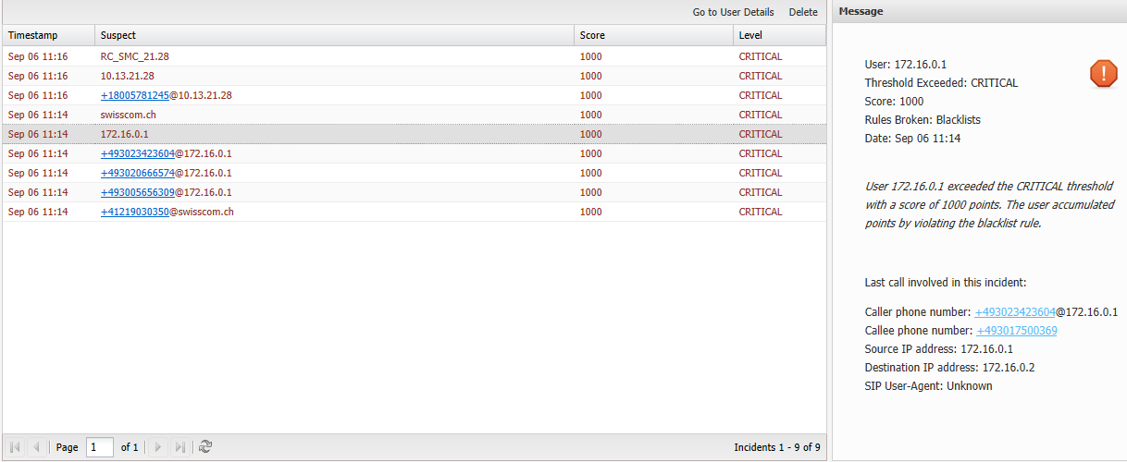Click 'Rules Broken: Blacklists' text

[x=923, y=120]
